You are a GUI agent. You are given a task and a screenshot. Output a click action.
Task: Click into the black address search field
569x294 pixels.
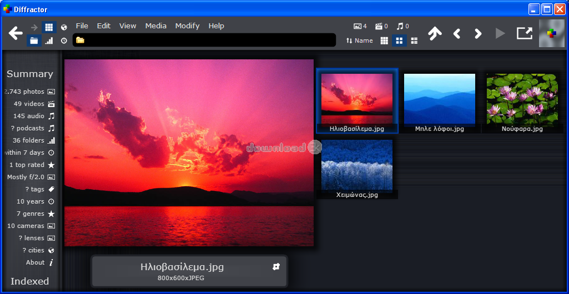coord(204,40)
